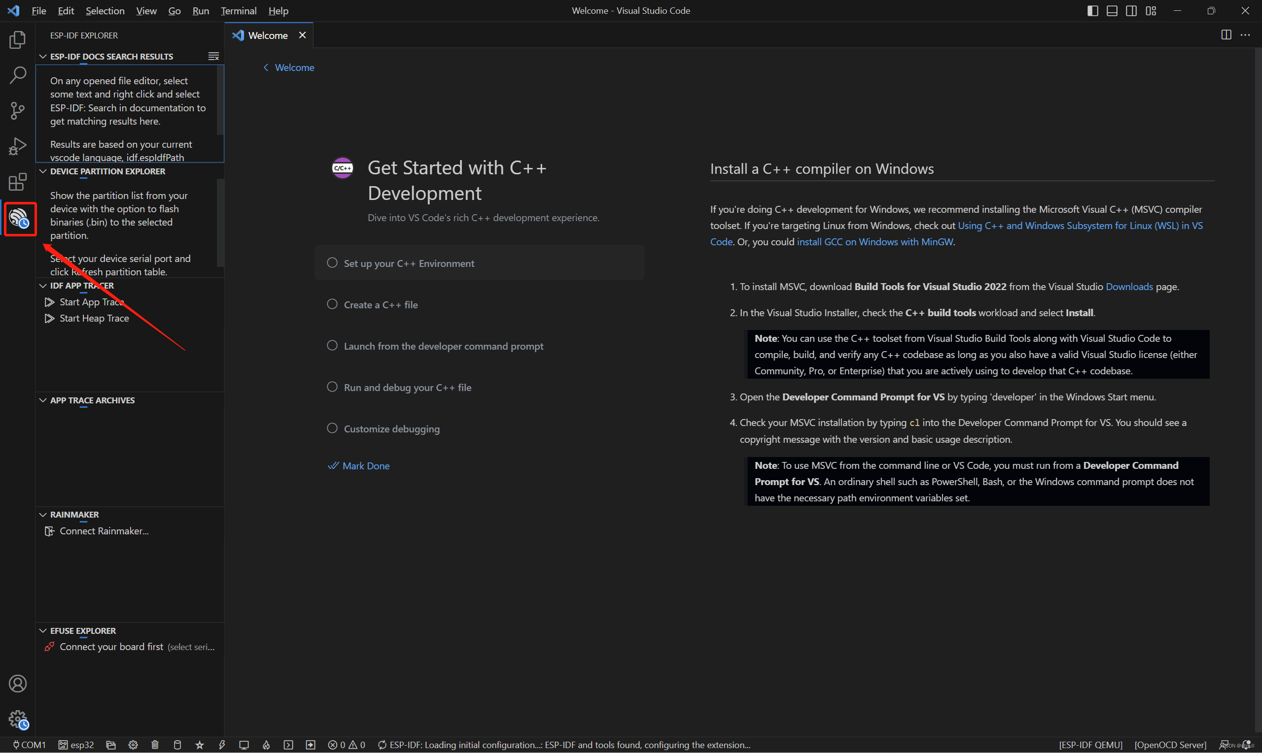1262x753 pixels.
Task: Open the Run menu
Action: [201, 11]
